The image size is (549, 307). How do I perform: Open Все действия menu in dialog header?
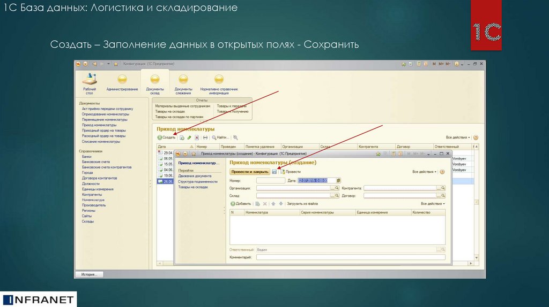click(425, 172)
